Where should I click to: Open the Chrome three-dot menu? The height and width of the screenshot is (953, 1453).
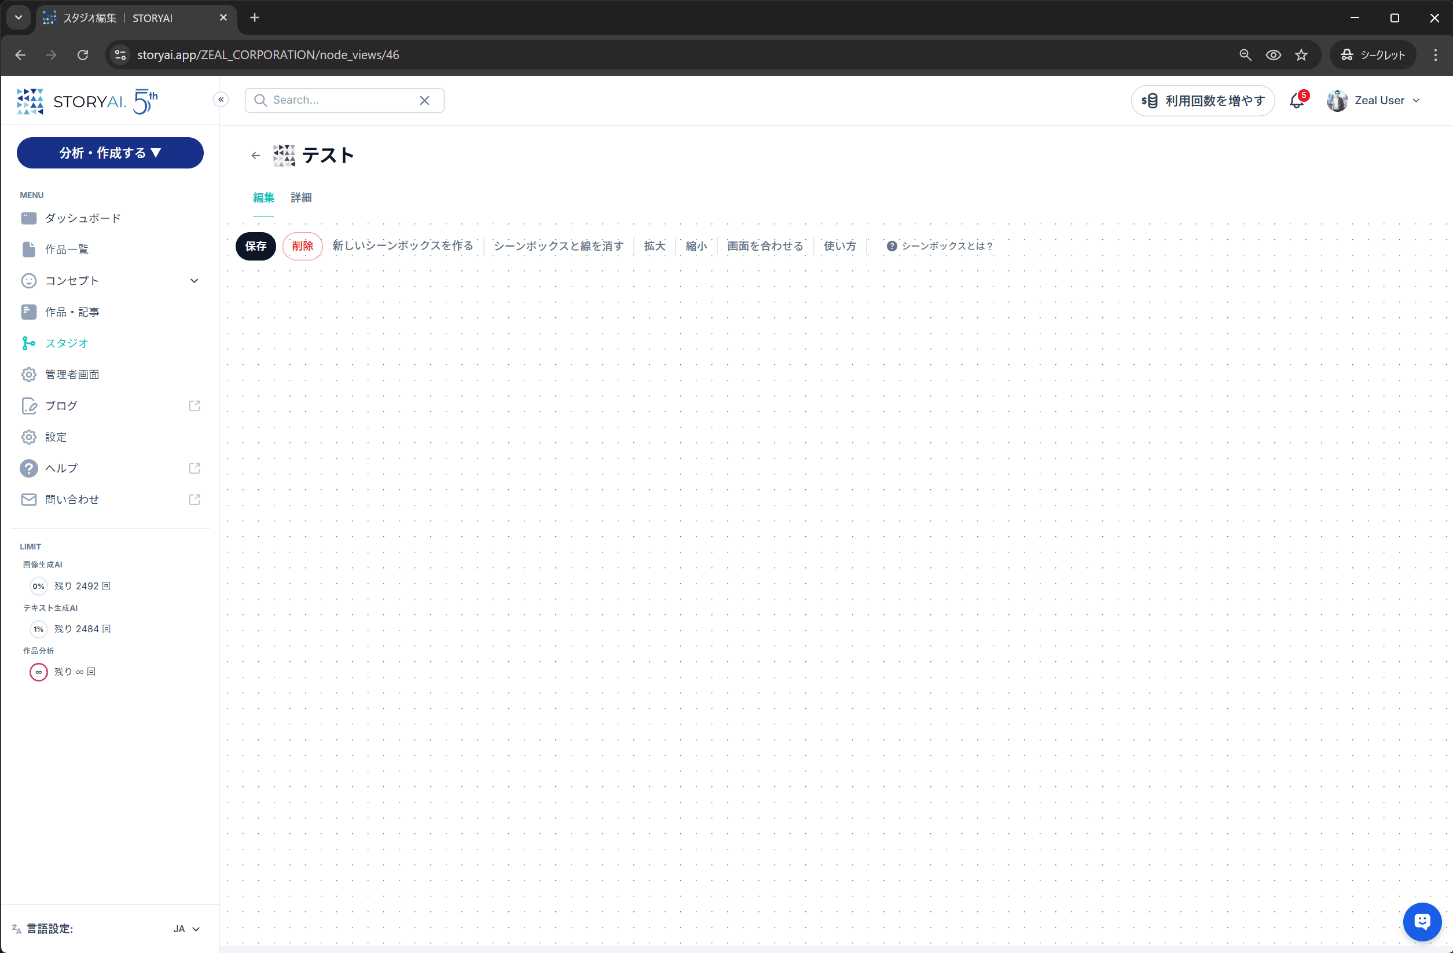[1435, 55]
